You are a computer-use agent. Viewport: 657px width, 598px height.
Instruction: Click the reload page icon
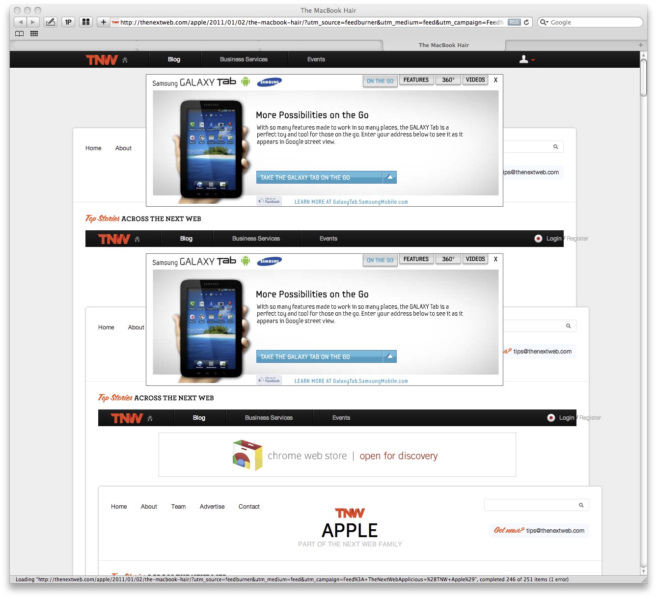(526, 22)
